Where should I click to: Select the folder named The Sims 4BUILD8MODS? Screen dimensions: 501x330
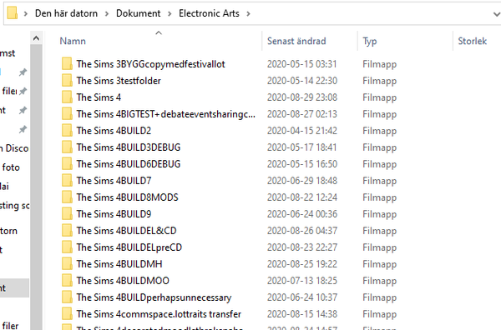point(127,197)
